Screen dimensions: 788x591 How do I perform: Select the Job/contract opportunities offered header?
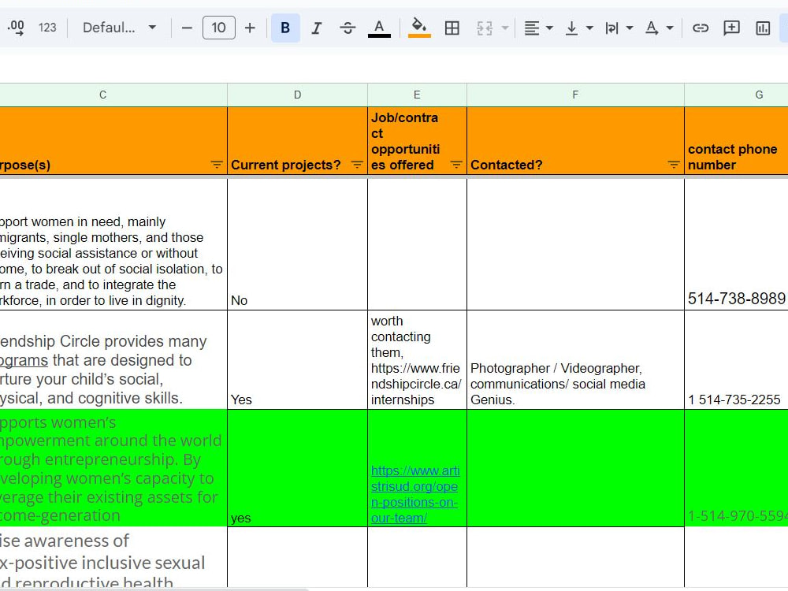[417, 141]
